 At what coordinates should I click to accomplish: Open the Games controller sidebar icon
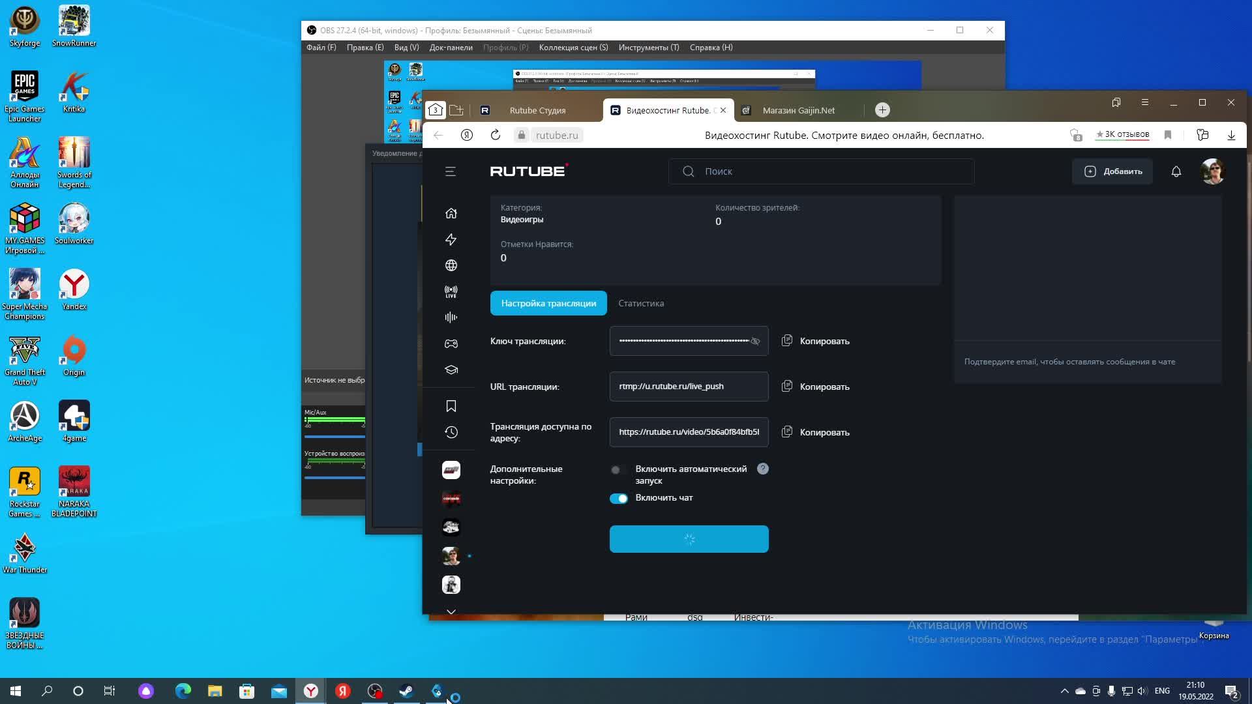coord(451,344)
